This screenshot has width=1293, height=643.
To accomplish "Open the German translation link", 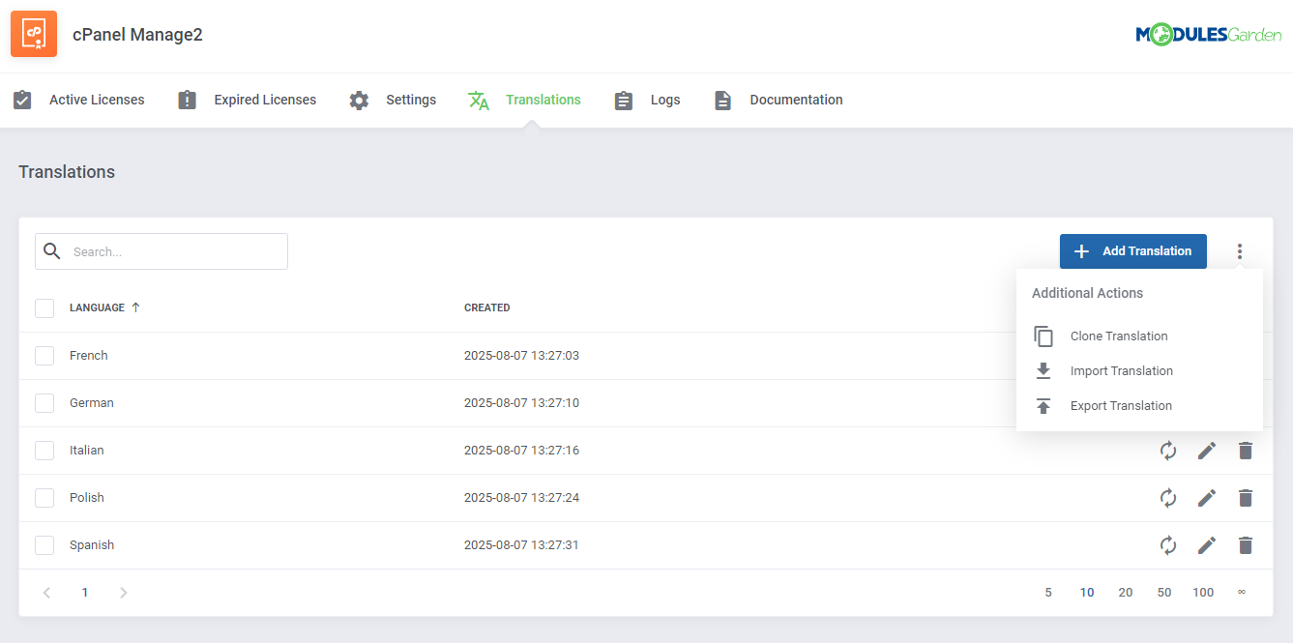I will [x=91, y=402].
